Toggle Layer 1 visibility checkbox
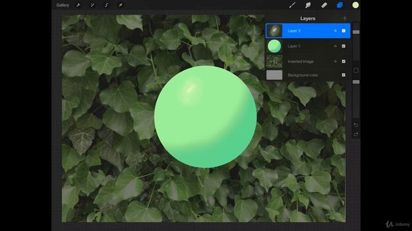 click(343, 46)
